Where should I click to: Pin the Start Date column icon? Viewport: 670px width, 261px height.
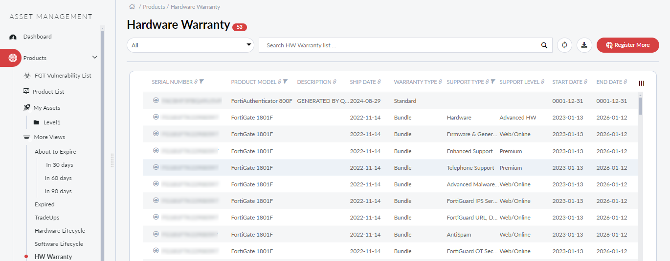[586, 82]
